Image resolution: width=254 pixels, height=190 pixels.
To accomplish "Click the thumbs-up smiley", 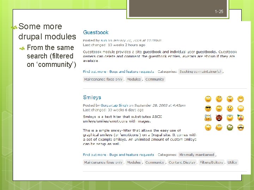I will pos(219,127).
